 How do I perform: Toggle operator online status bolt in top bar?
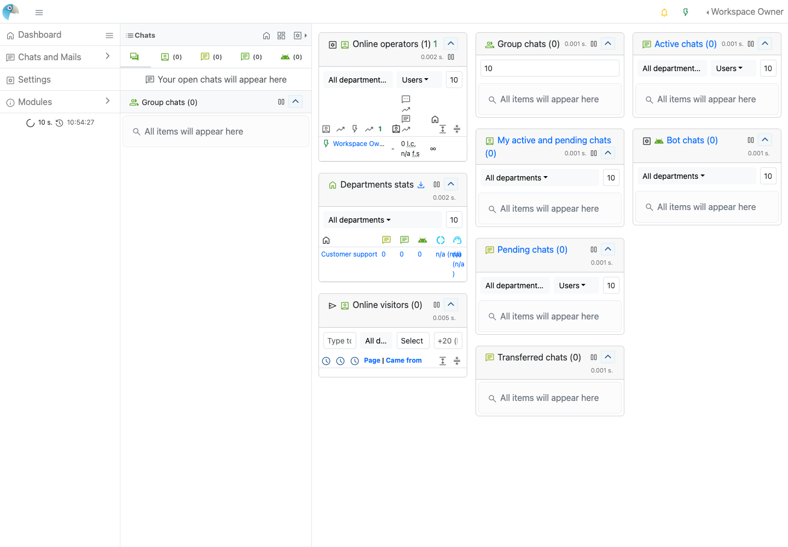pyautogui.click(x=686, y=12)
